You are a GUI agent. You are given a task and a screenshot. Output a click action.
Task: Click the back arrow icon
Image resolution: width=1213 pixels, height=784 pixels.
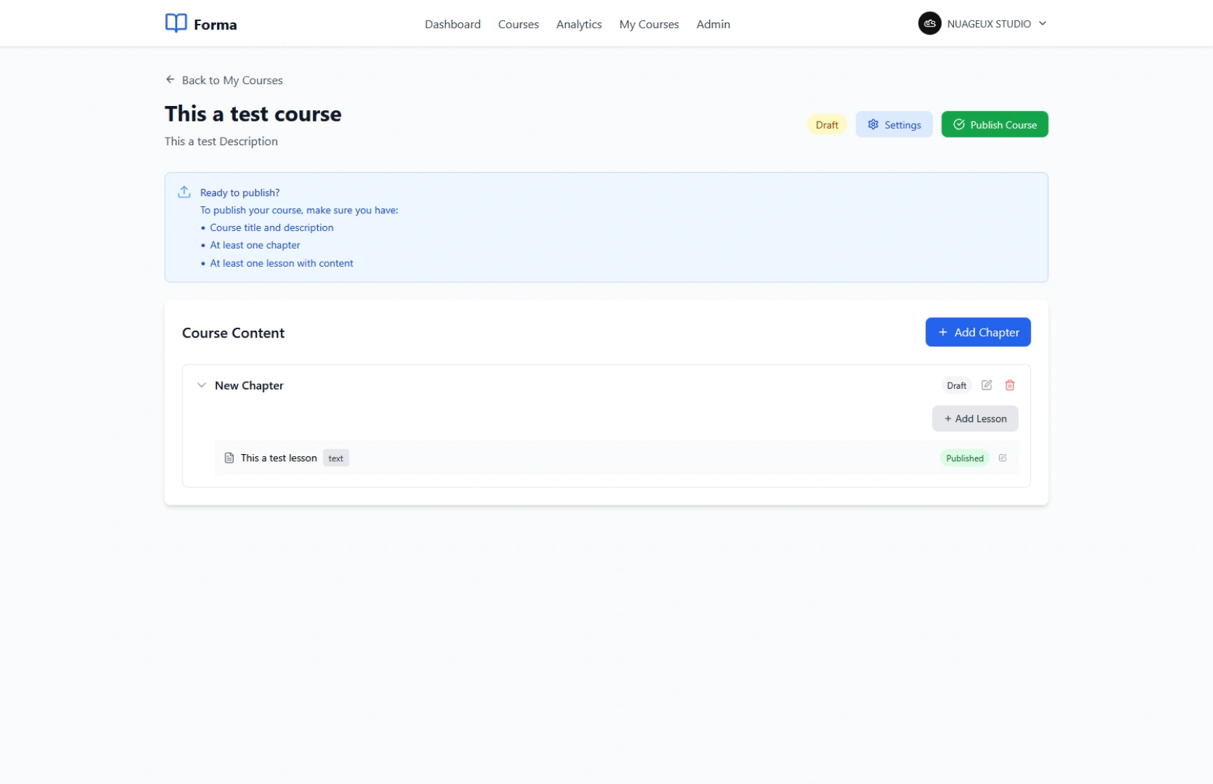point(170,79)
